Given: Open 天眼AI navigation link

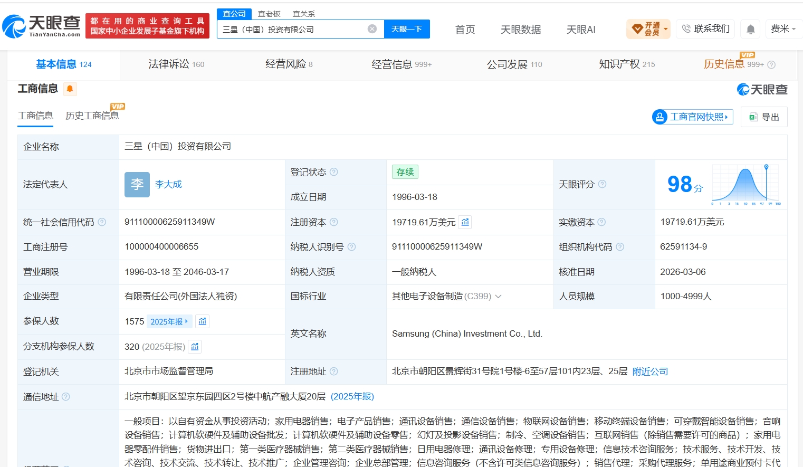Looking at the screenshot, I should click(581, 30).
